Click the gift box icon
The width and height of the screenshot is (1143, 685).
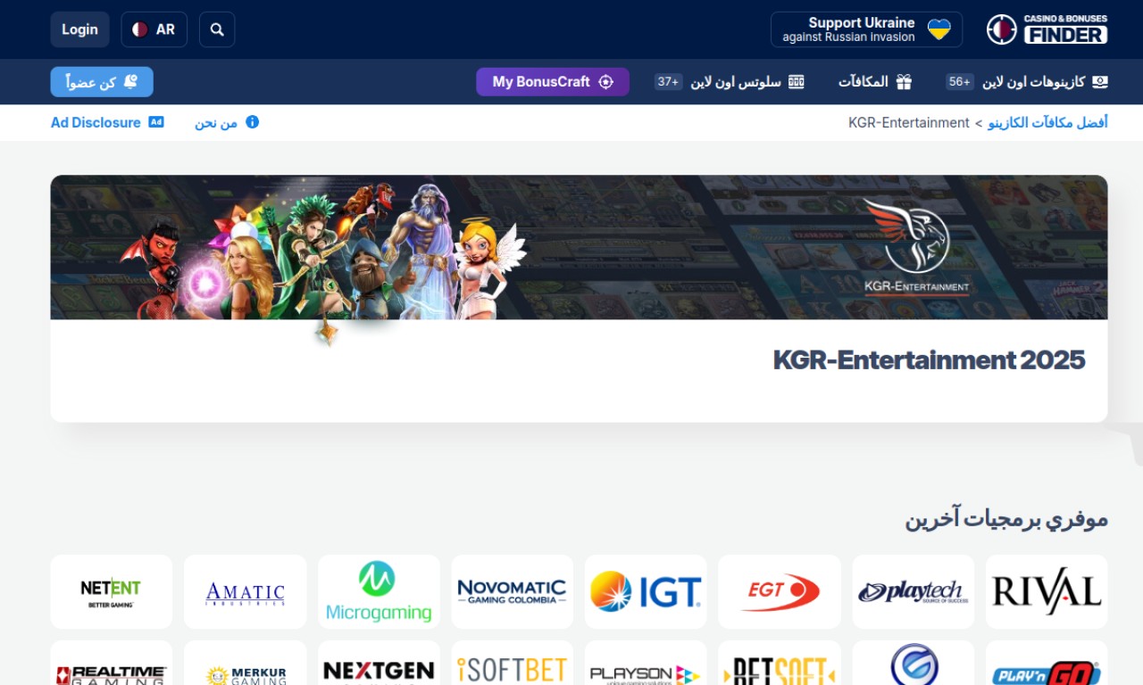pos(905,82)
